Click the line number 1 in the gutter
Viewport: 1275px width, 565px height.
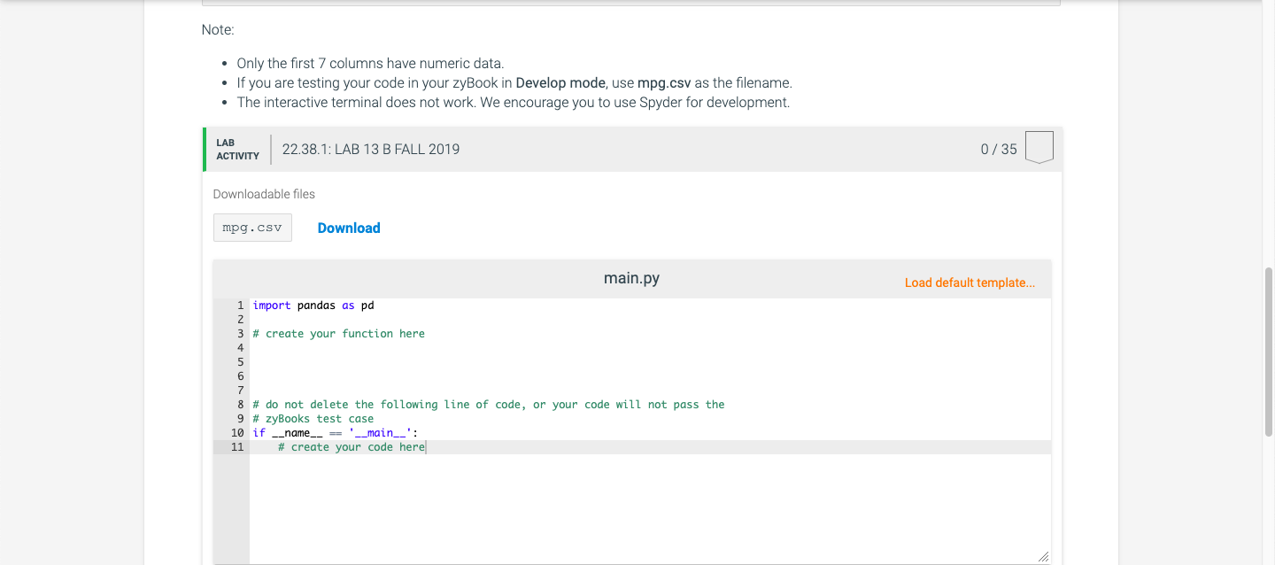[240, 305]
